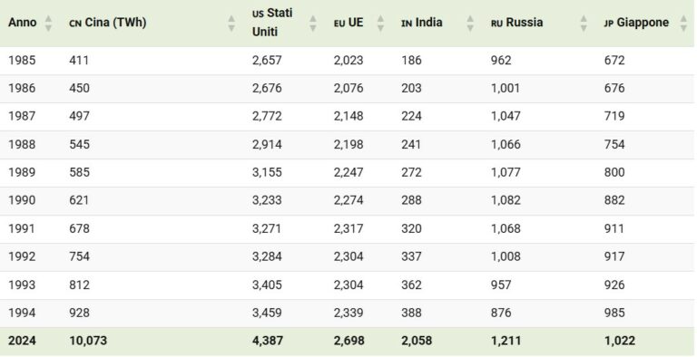Sort table by Anno column arrows
Image resolution: width=697 pixels, height=357 pixels.
(x=48, y=23)
